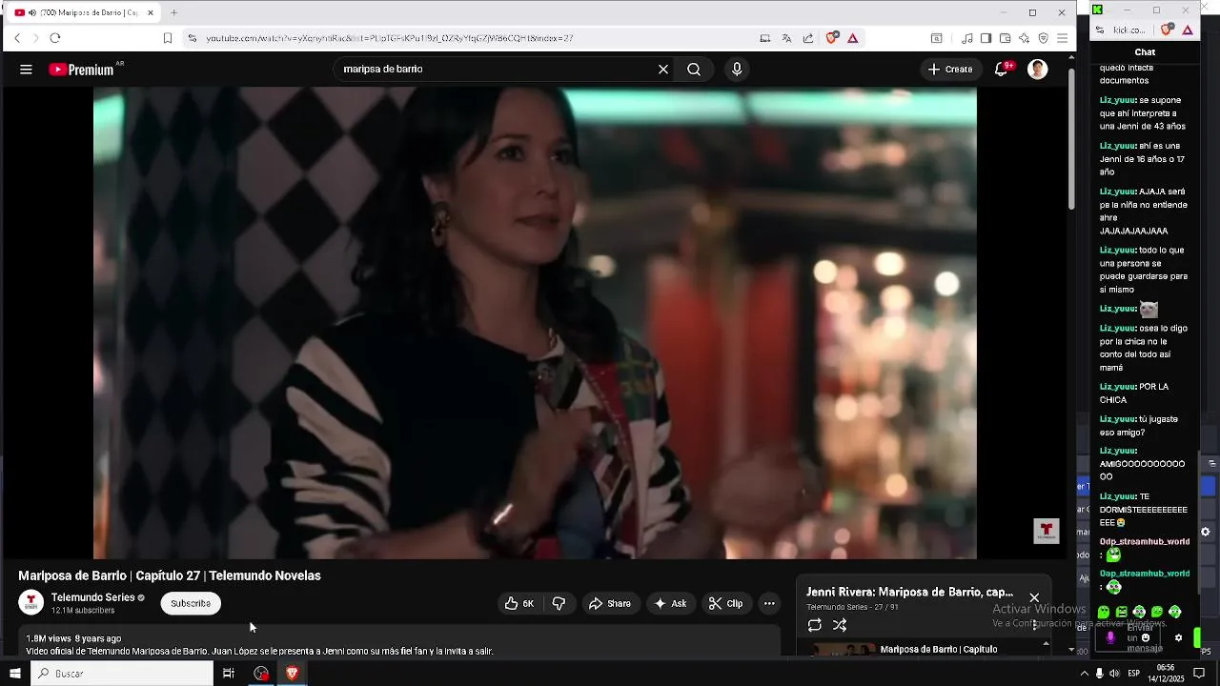Open Windows Start menu

point(14,673)
